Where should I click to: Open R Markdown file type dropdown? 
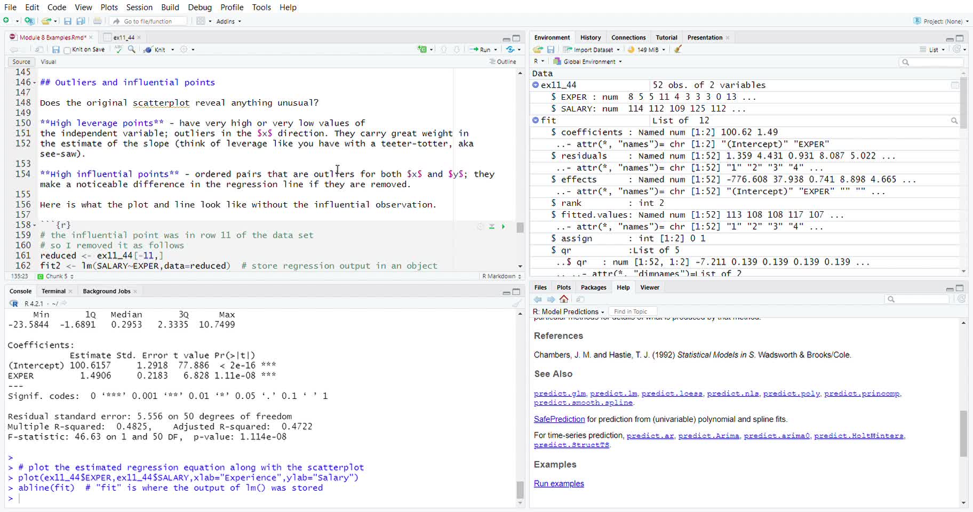click(501, 276)
